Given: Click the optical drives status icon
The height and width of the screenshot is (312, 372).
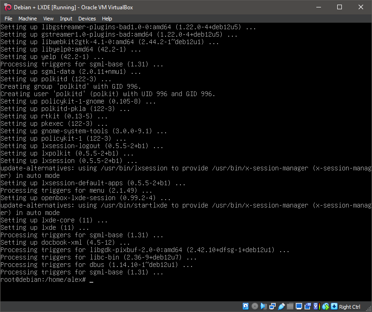Looking at the screenshot, I should (255, 306).
